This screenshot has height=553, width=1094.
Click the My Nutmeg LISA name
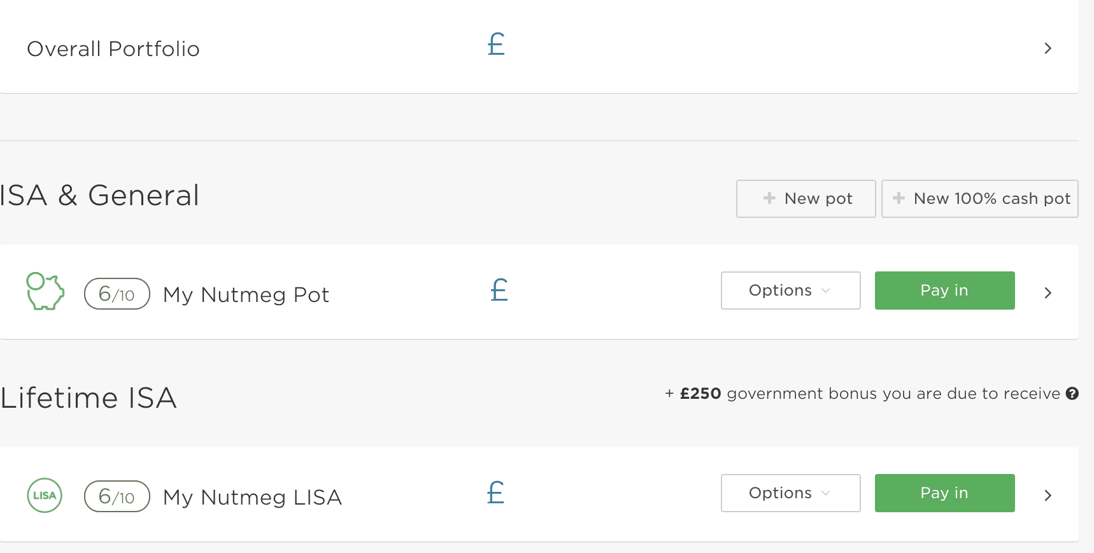252,497
